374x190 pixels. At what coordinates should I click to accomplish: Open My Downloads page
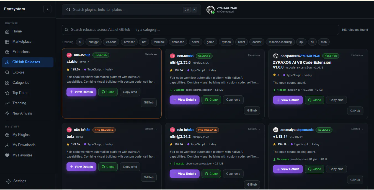(27, 145)
